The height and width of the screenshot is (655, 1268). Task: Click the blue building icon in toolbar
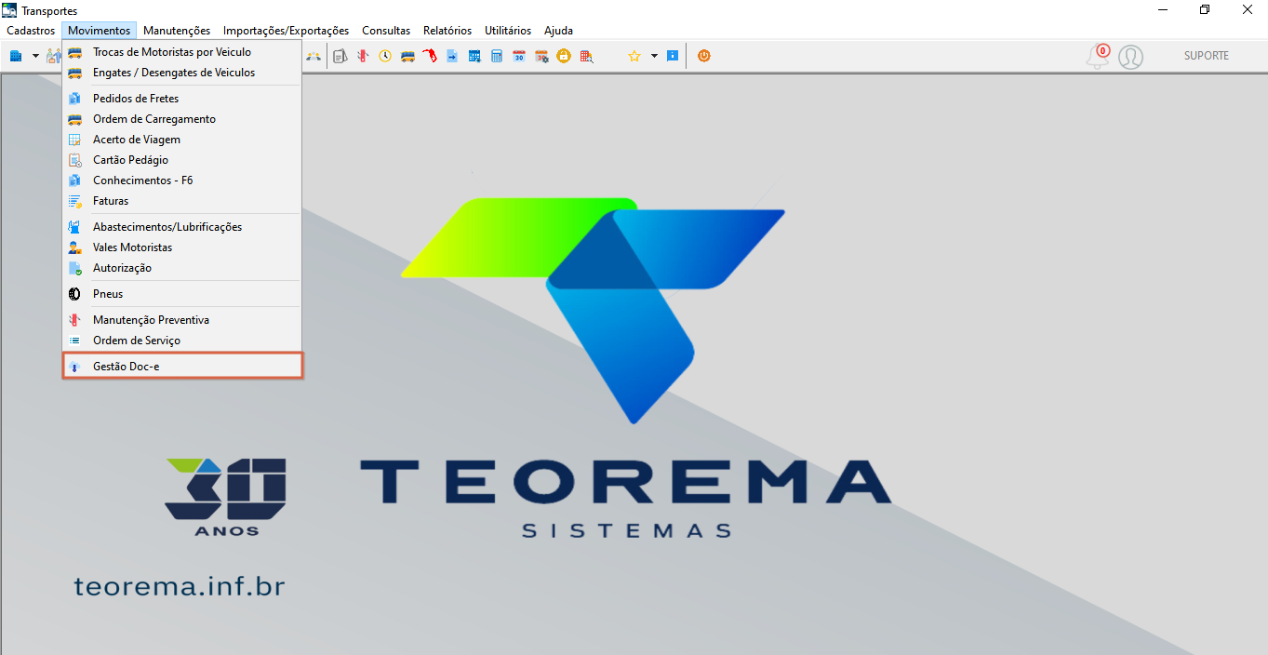16,56
